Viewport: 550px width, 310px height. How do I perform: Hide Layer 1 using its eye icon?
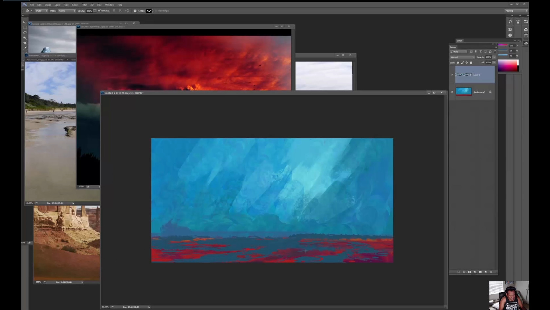[452, 75]
